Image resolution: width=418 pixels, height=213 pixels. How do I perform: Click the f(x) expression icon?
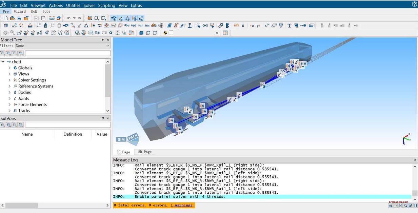(x=140, y=25)
